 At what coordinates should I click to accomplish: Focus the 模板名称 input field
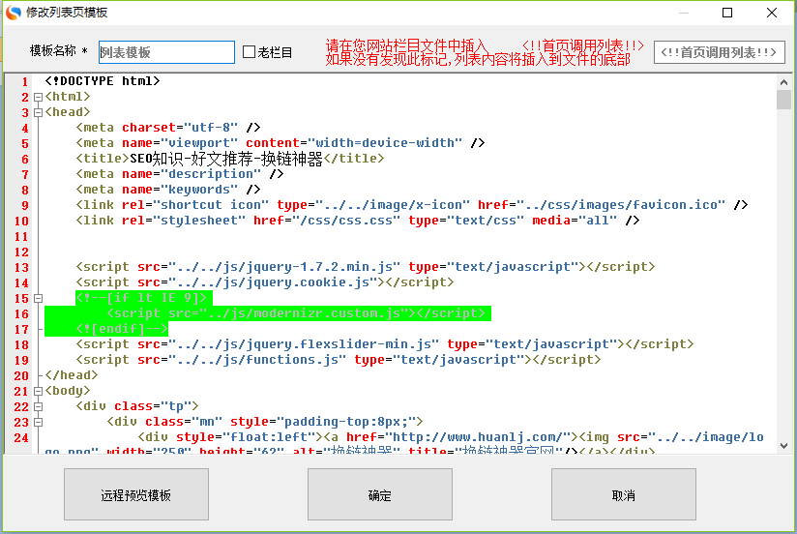(166, 52)
